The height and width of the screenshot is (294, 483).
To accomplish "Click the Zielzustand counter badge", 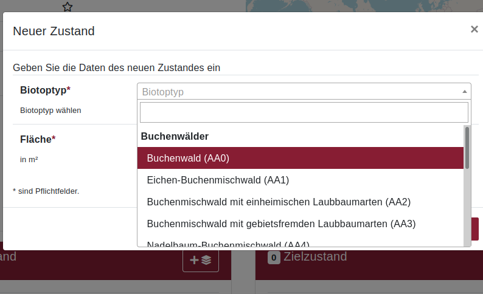I will coord(274,258).
